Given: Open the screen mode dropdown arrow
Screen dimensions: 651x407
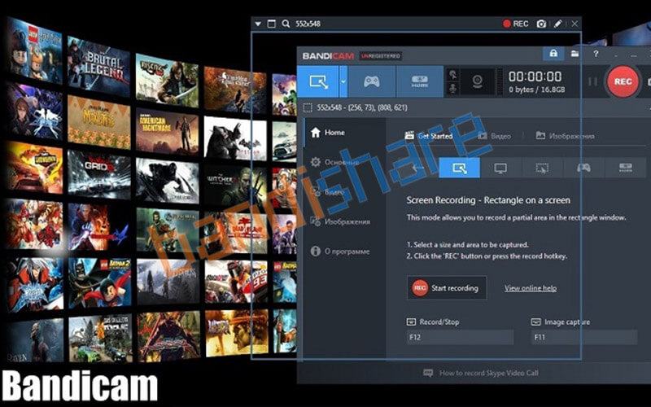Looking at the screenshot, I should coord(343,82).
